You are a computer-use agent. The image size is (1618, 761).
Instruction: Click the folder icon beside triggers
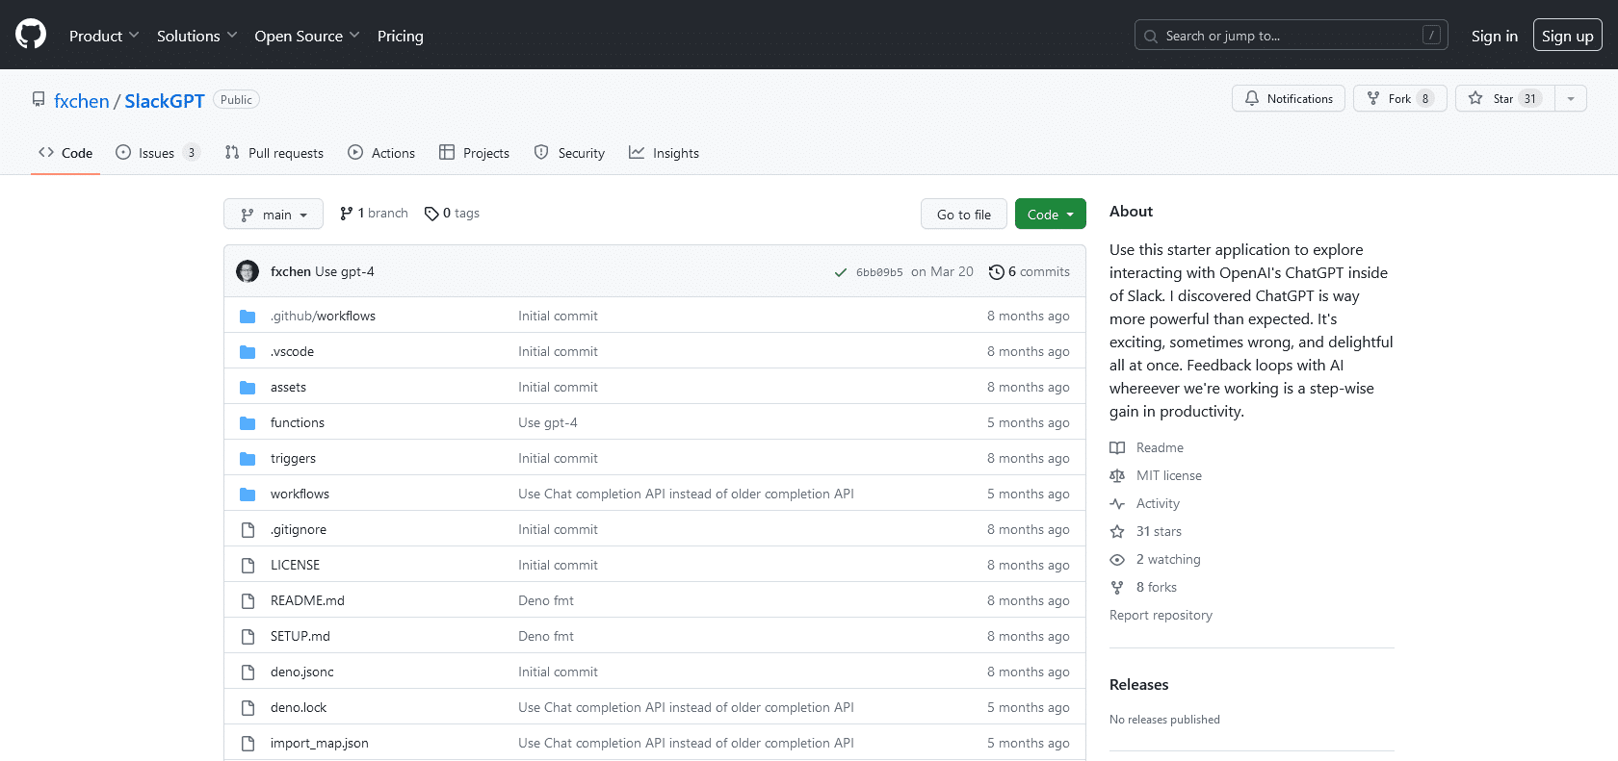248,458
